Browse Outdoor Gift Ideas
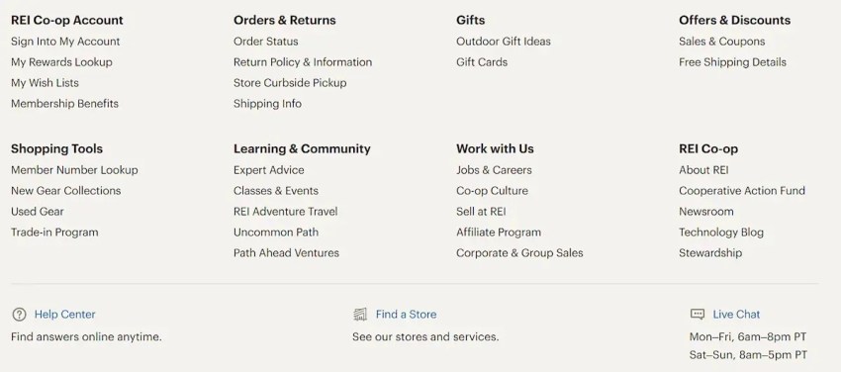 pyautogui.click(x=503, y=42)
